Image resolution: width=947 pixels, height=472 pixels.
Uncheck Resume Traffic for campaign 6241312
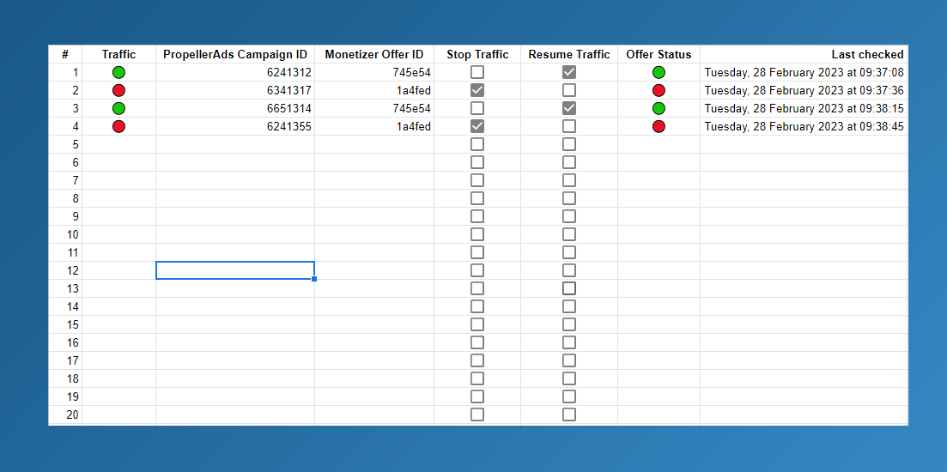pyautogui.click(x=569, y=72)
